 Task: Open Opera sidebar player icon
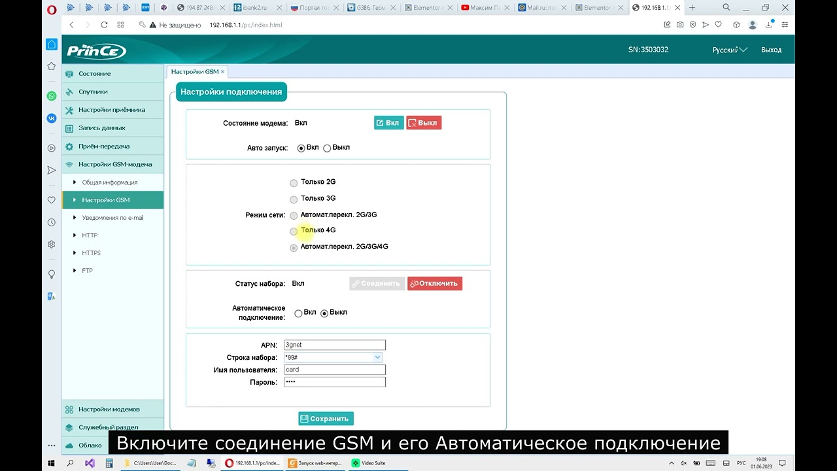click(x=52, y=148)
